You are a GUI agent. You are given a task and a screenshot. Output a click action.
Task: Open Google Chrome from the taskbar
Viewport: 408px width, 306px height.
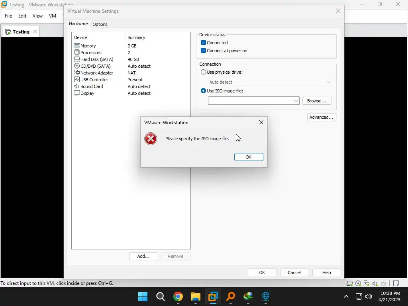(178, 296)
